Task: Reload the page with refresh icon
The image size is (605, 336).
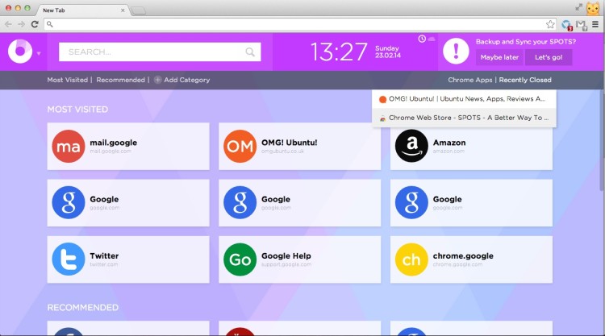Action: click(x=35, y=24)
